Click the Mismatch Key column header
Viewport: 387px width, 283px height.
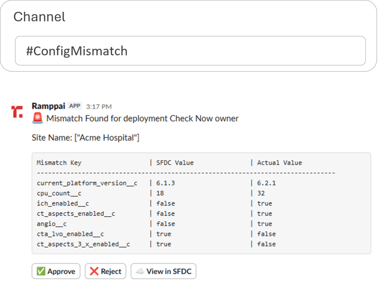click(59, 163)
